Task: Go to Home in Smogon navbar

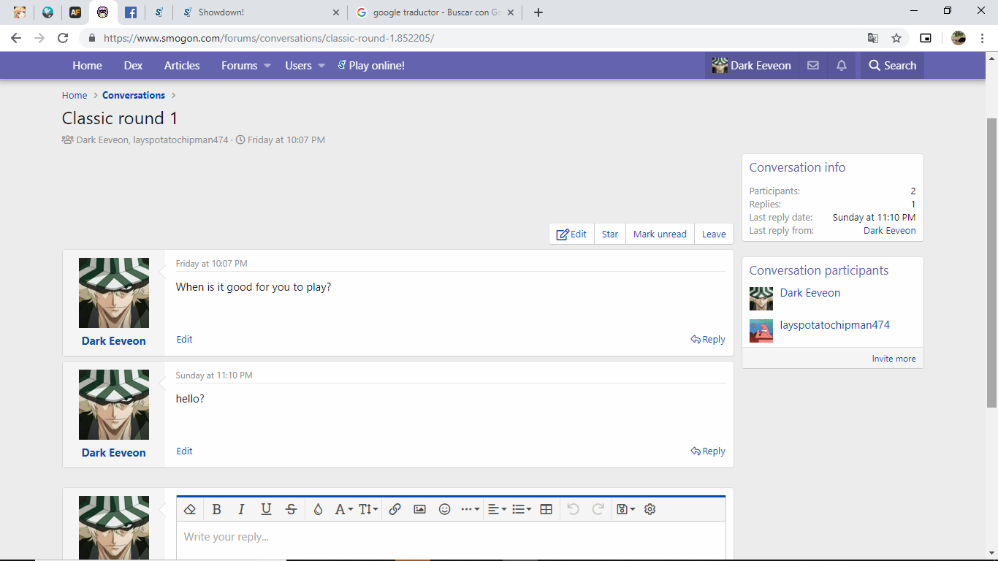Action: (87, 66)
